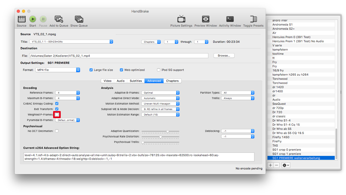Switch to the Video tab

point(108,81)
